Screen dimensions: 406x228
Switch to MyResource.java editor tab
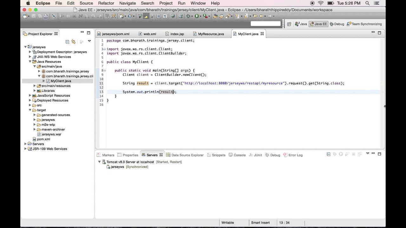coord(211,34)
